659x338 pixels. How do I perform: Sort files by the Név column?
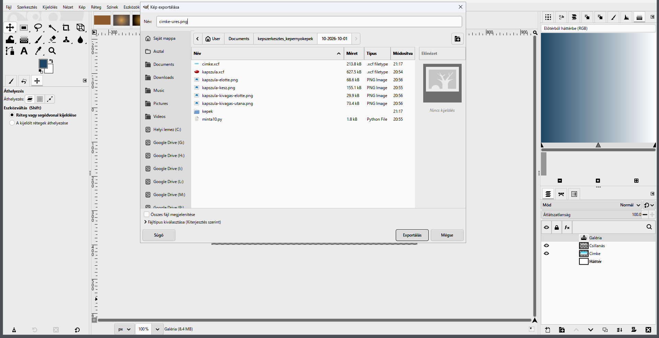click(267, 53)
